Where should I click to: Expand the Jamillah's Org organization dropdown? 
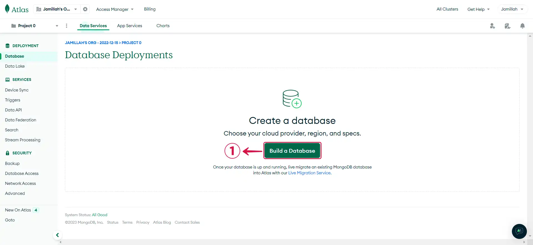(x=57, y=9)
